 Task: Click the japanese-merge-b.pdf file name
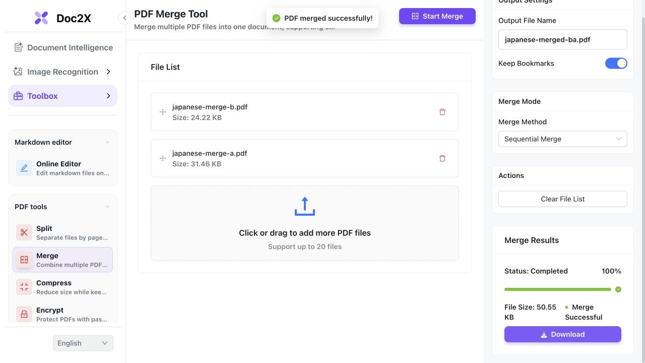click(210, 107)
